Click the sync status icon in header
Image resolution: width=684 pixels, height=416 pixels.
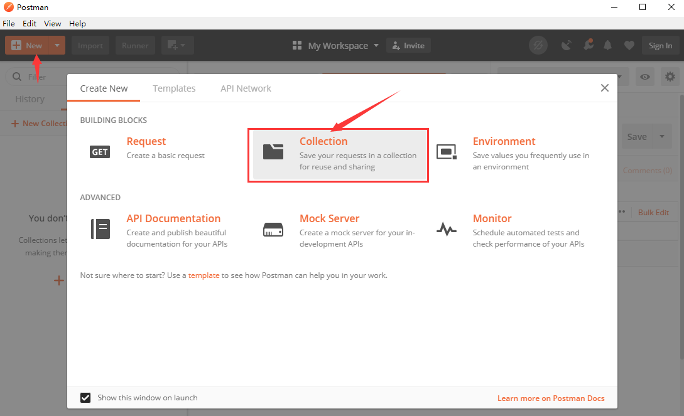pos(538,45)
